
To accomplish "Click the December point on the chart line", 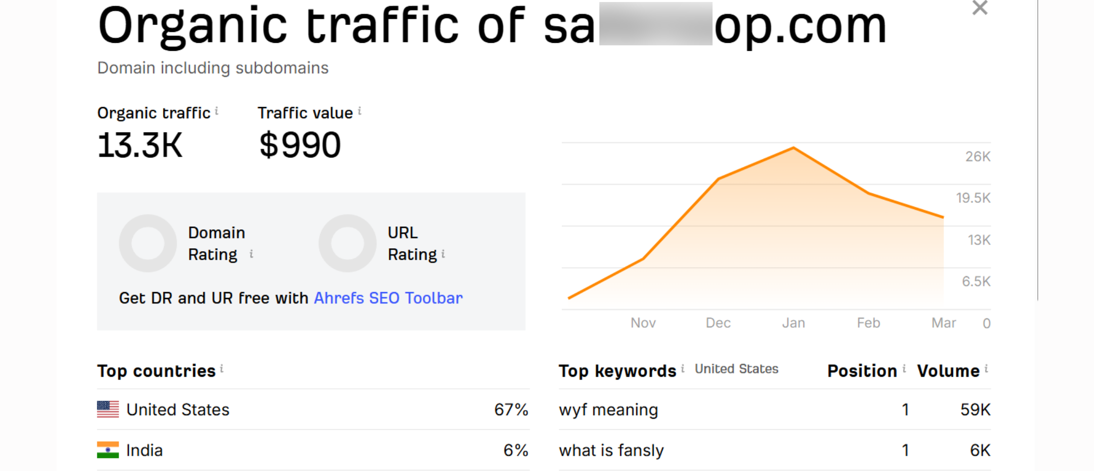I will (x=719, y=178).
